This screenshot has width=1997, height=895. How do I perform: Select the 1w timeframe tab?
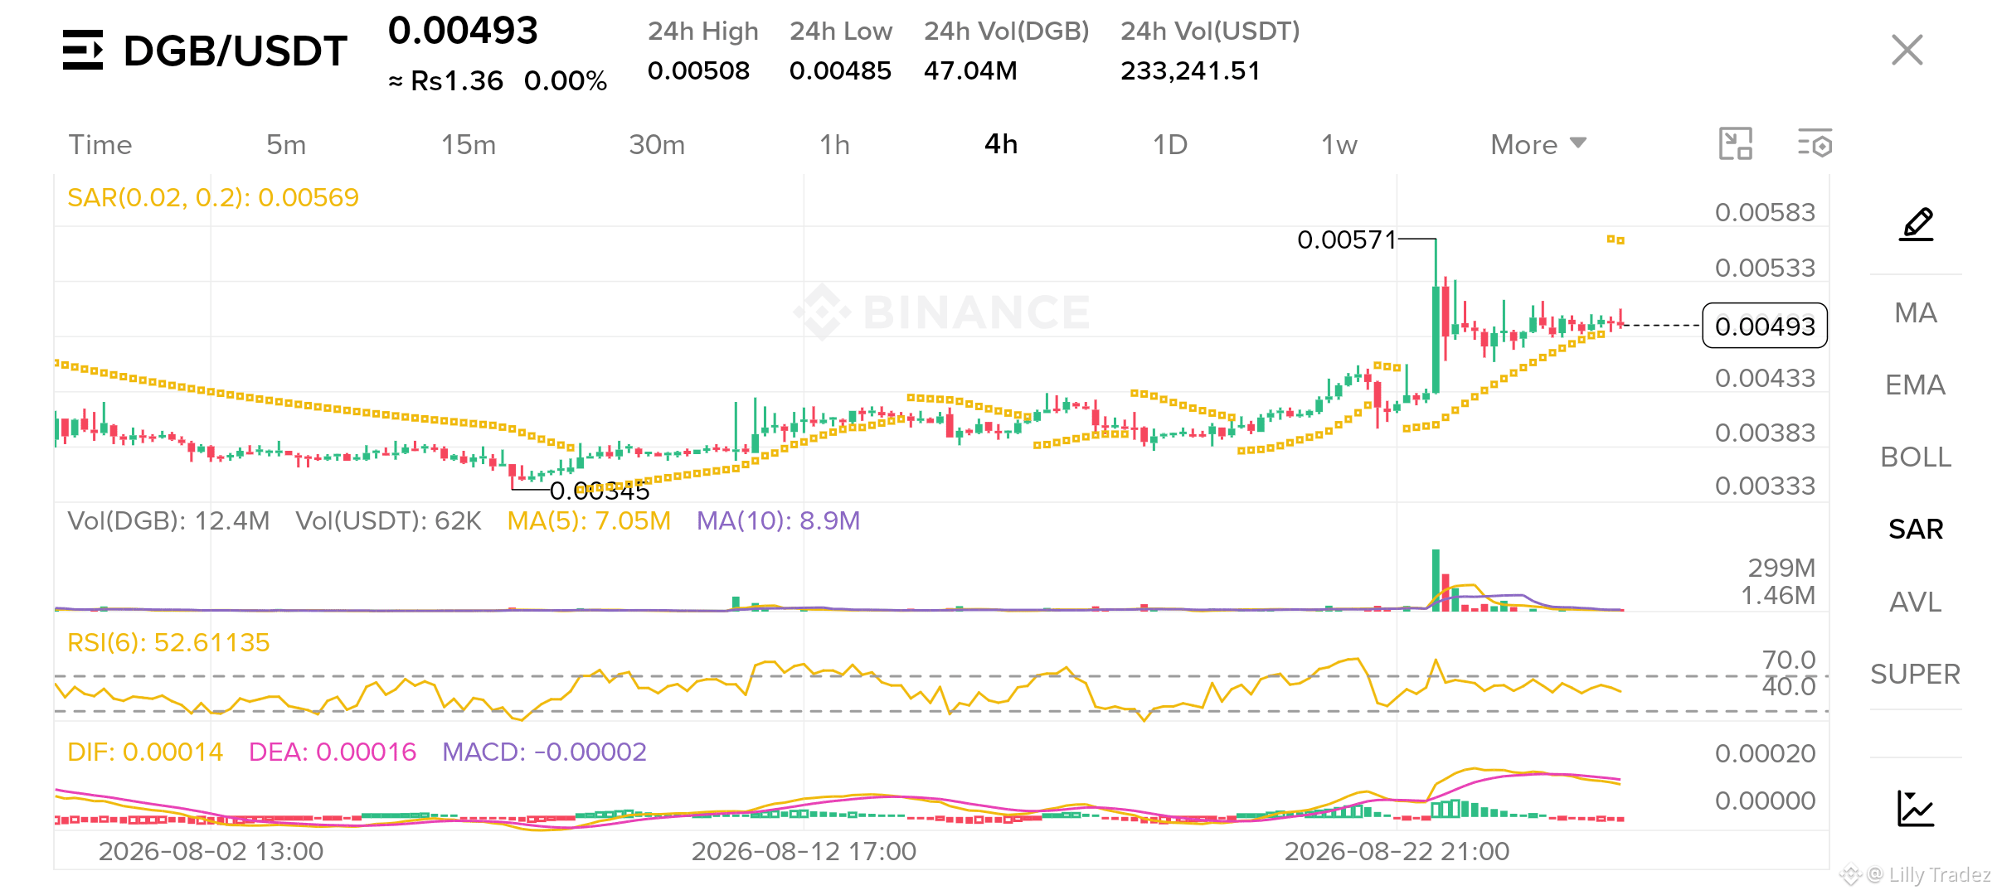click(x=1339, y=145)
